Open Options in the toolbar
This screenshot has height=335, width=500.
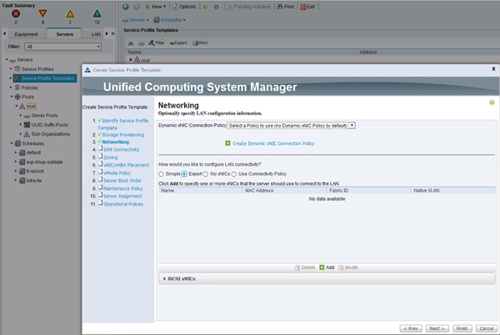click(184, 6)
